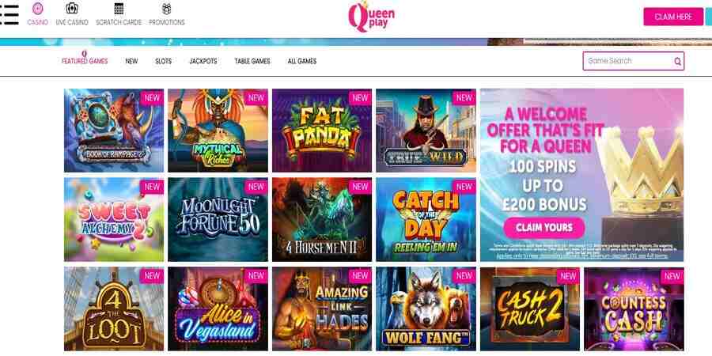Click the Game Search input field

(633, 61)
